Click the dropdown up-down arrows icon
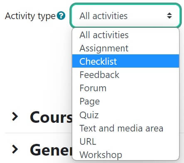 tap(169, 16)
